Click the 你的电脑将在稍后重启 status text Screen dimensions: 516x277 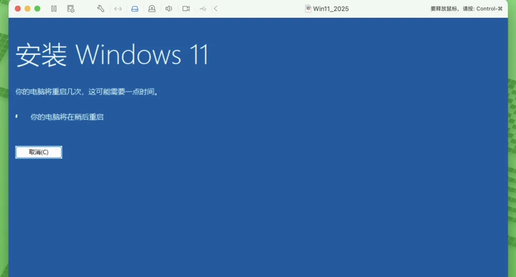(67, 117)
